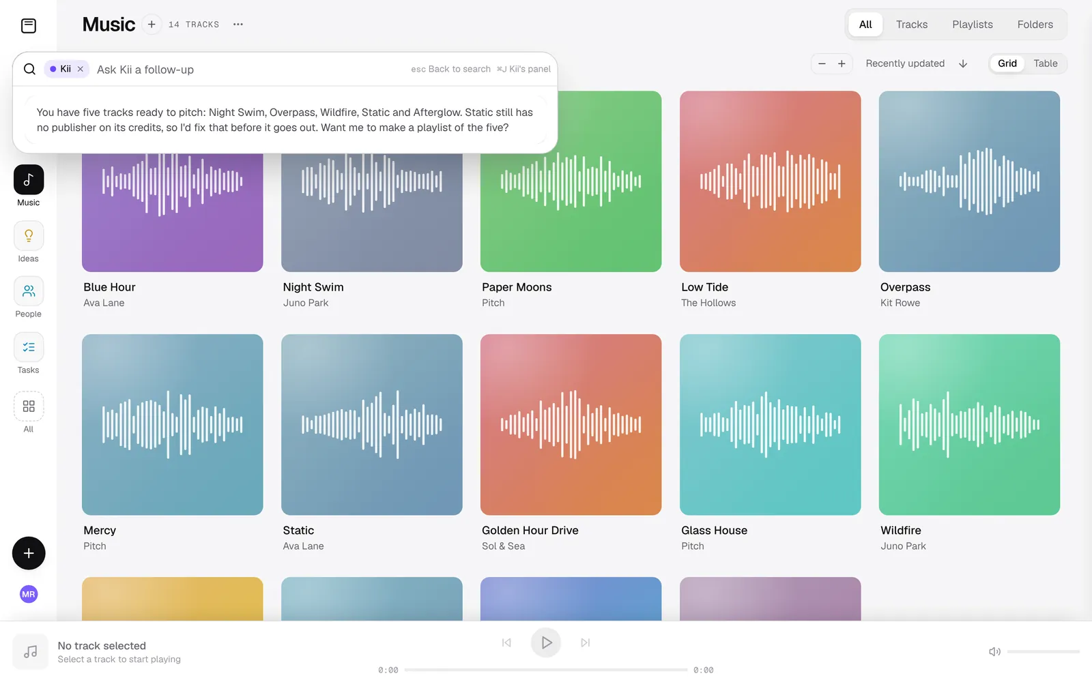Remove the Kii chip from search
Viewport: 1092px width, 682px height.
coord(81,69)
